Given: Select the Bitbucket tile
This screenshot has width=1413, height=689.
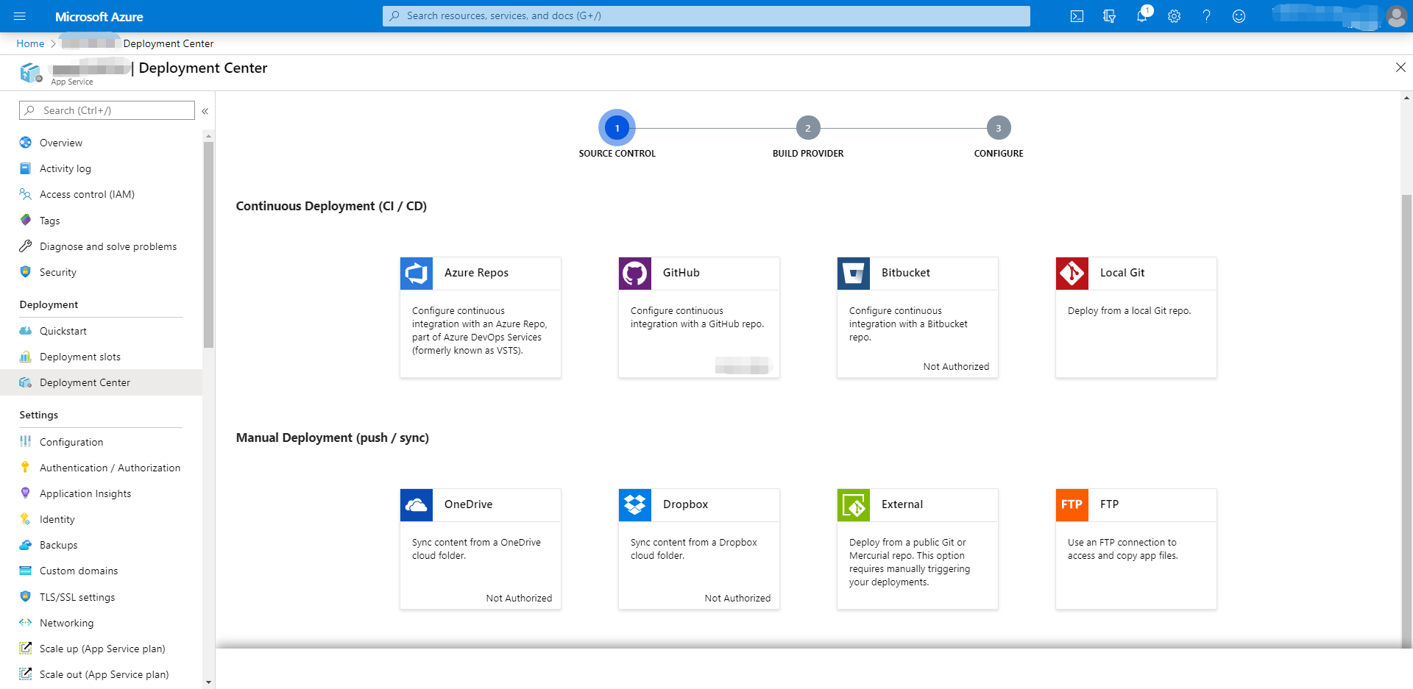Looking at the screenshot, I should click(x=917, y=317).
